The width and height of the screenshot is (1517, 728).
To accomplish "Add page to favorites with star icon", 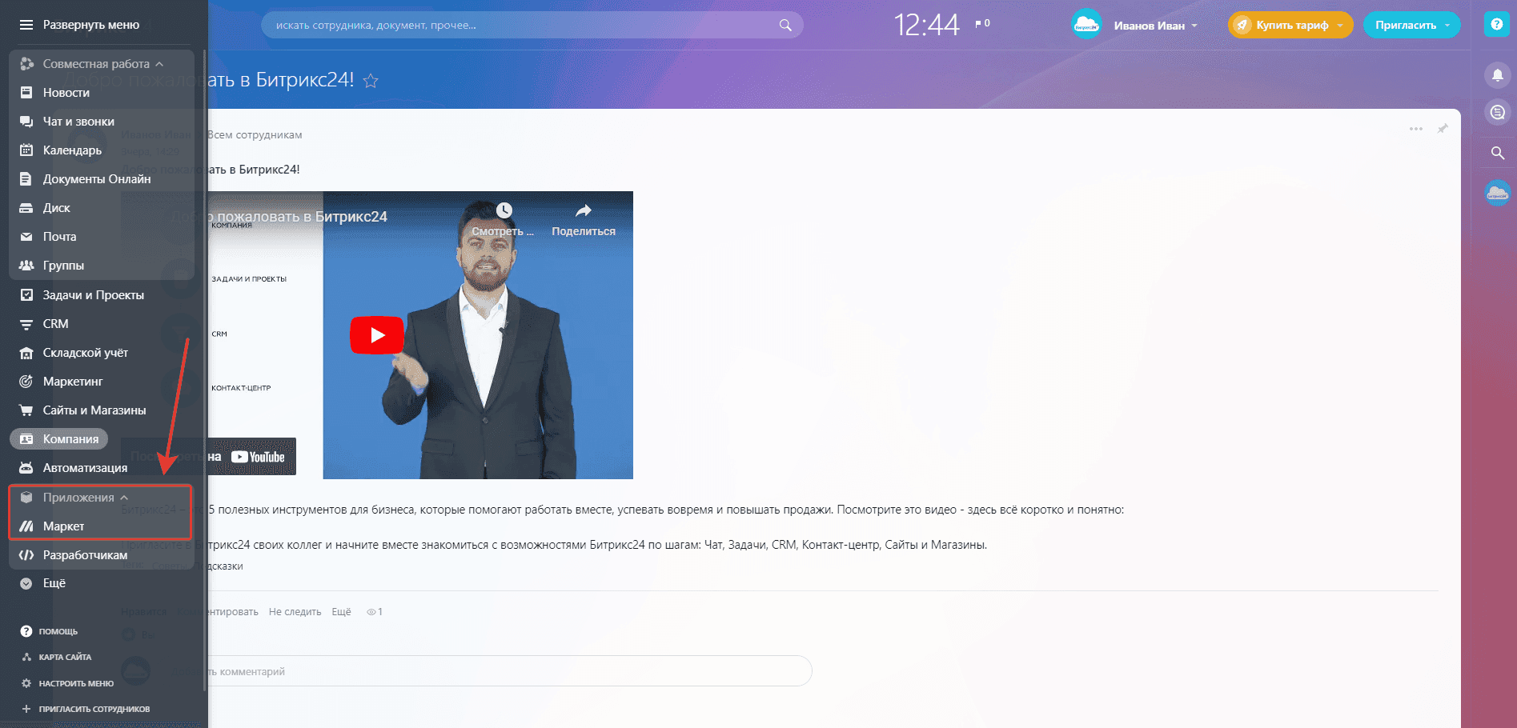I will tap(371, 81).
